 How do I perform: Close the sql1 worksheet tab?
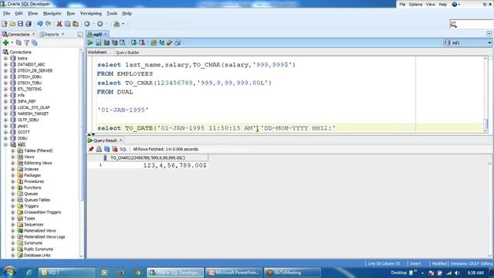pos(106,34)
